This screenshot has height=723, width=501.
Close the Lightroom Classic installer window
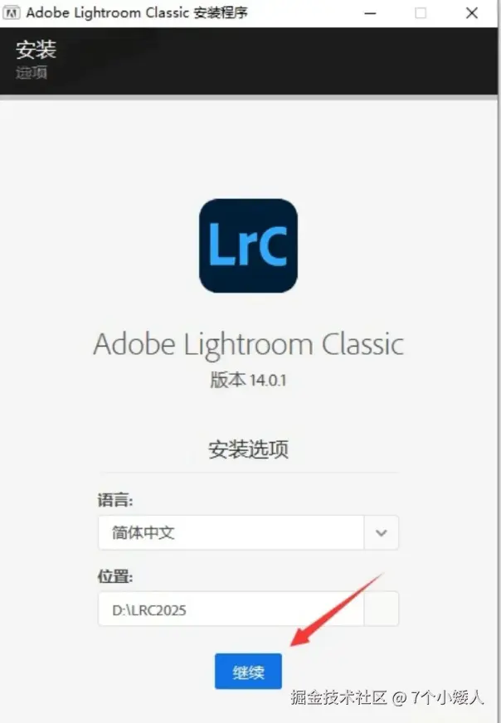coord(471,13)
